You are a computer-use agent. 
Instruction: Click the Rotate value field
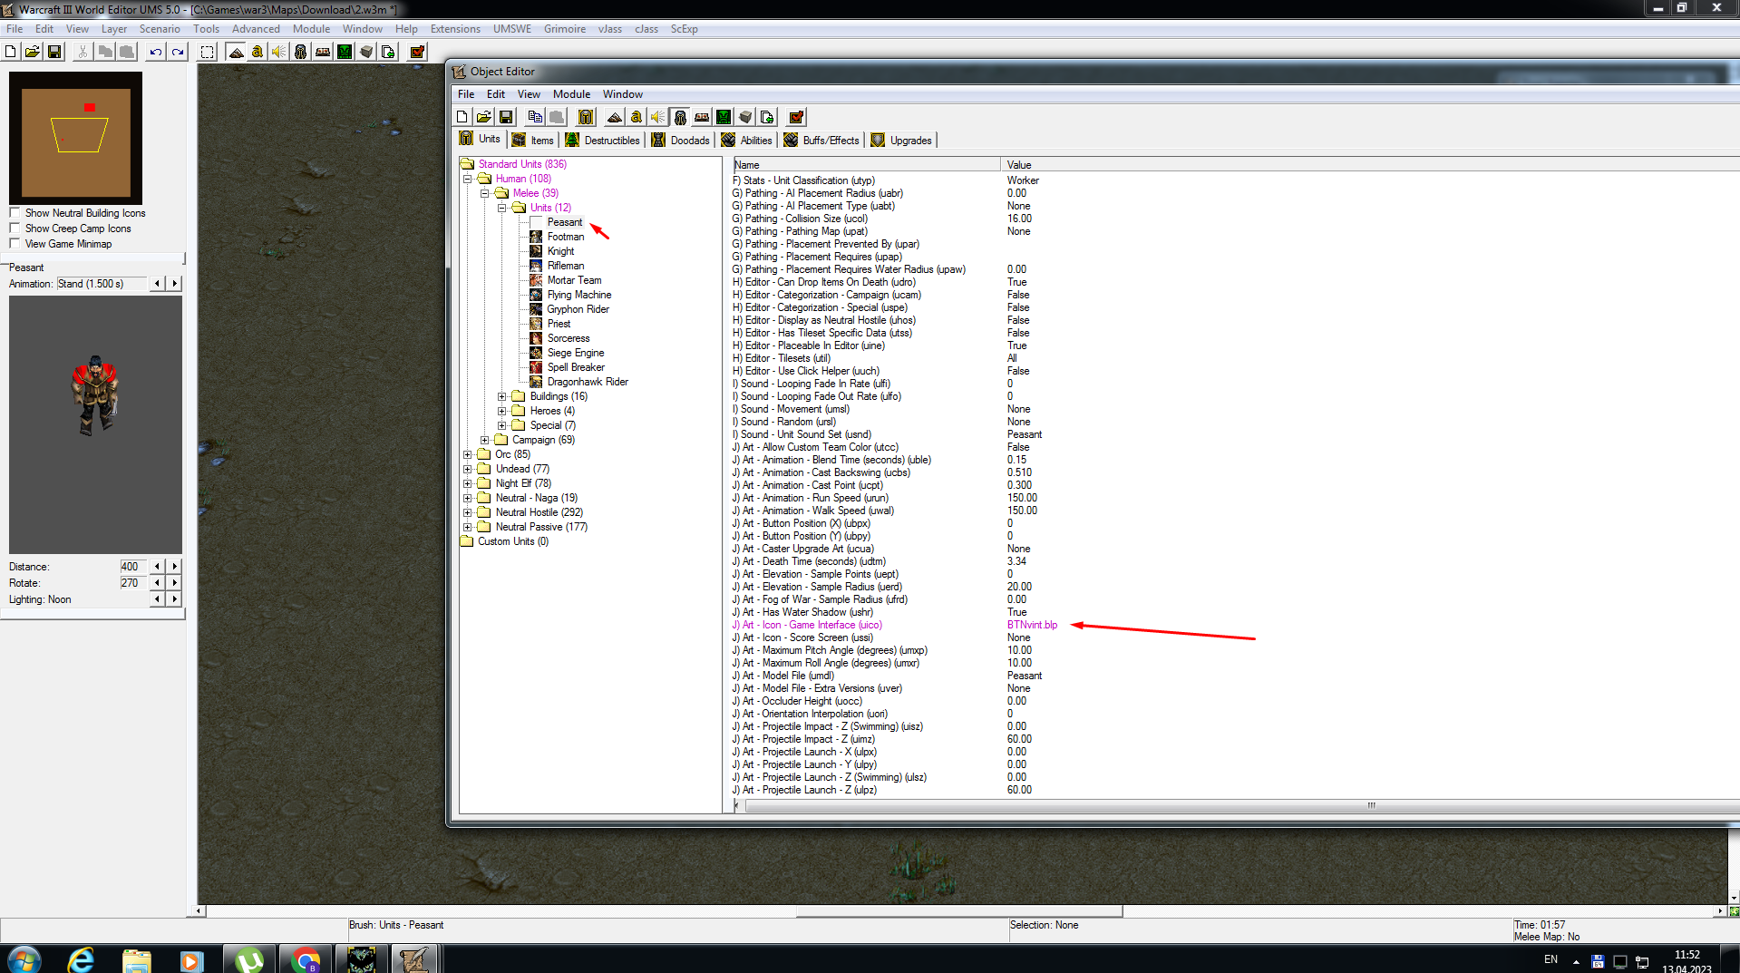(x=132, y=583)
